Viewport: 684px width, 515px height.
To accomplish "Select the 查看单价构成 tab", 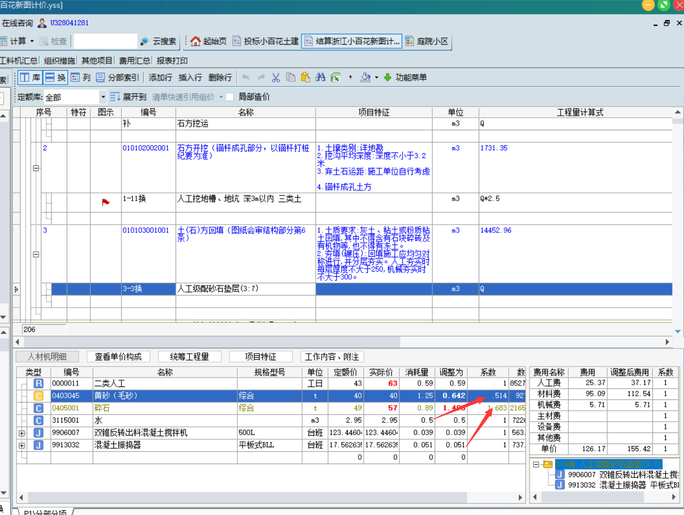I will coord(118,357).
